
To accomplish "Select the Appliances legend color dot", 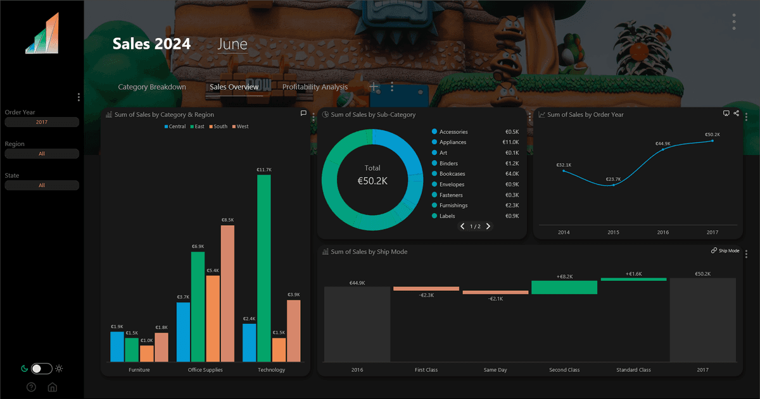I will [x=434, y=142].
